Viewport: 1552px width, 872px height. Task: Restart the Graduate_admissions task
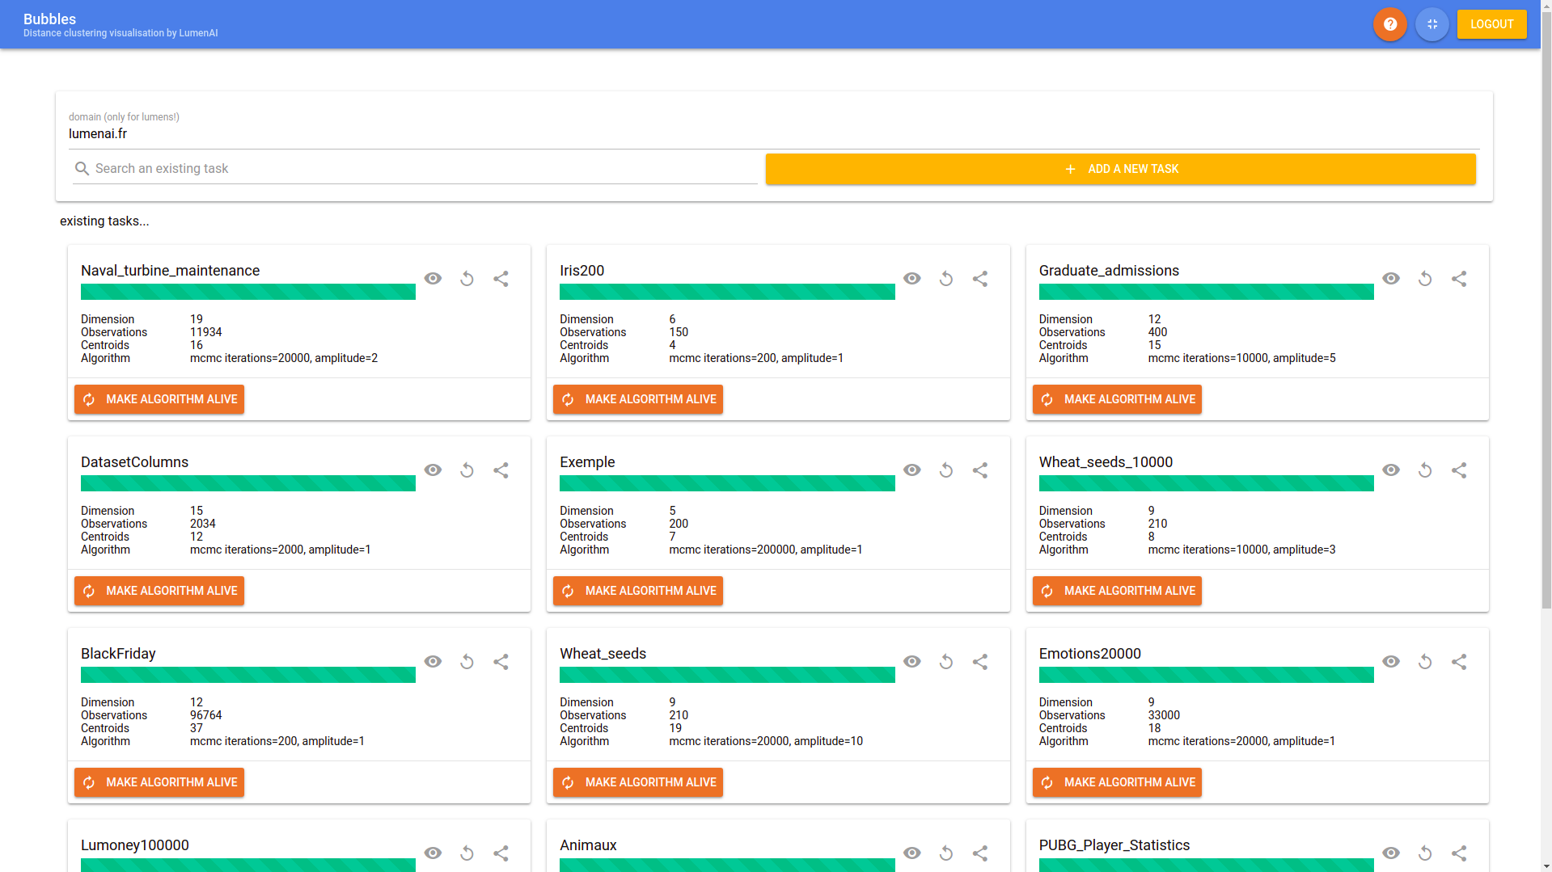click(x=1424, y=279)
